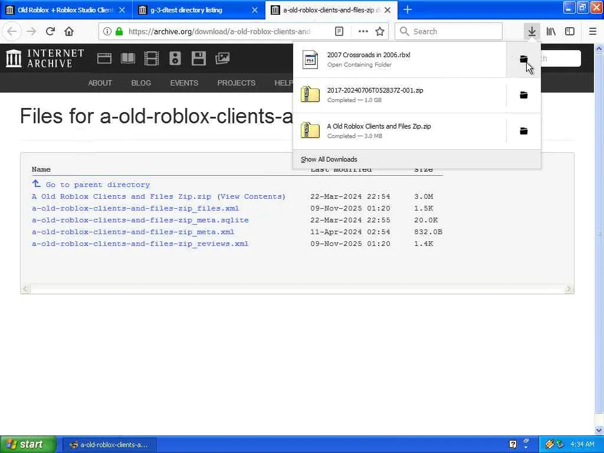Click the green secure connection padlock
This screenshot has width=604, height=453.
(x=119, y=31)
